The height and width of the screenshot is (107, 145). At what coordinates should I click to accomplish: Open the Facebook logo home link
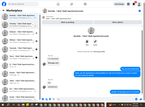tap(4, 4)
